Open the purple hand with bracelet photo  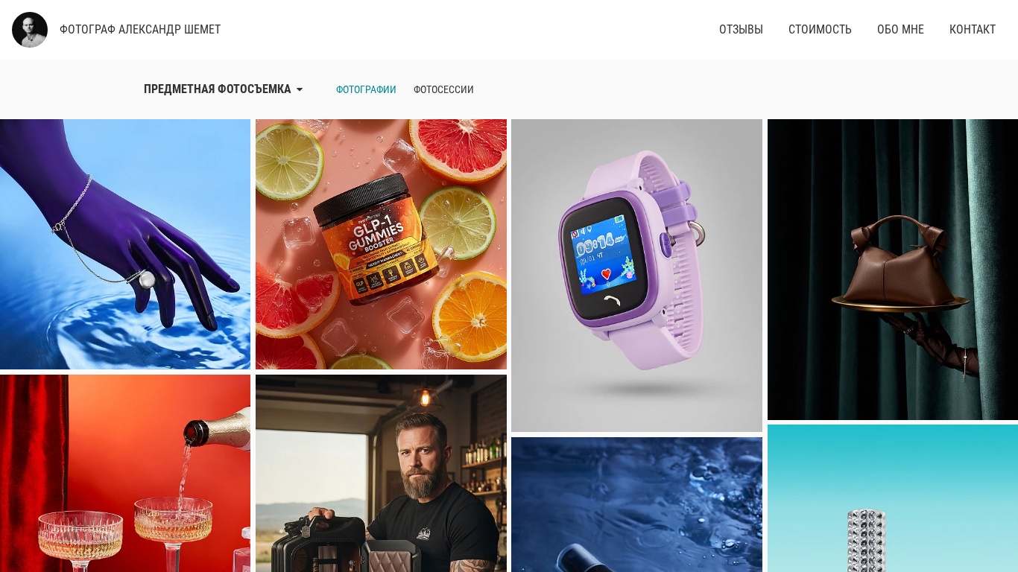click(x=125, y=244)
